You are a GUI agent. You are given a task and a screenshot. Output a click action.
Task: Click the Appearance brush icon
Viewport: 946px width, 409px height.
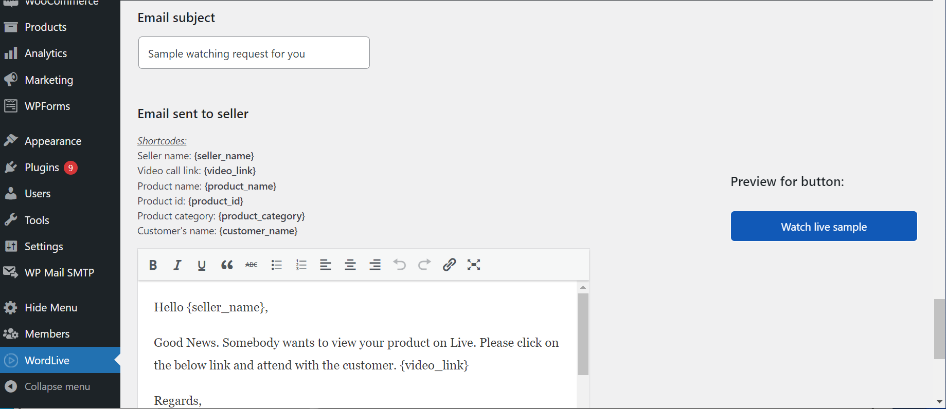pos(11,141)
